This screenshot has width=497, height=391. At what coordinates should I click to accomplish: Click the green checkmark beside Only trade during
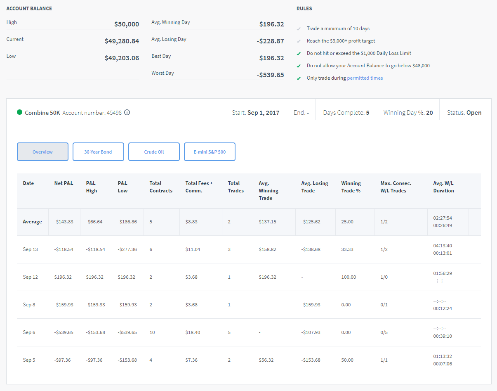pos(299,78)
